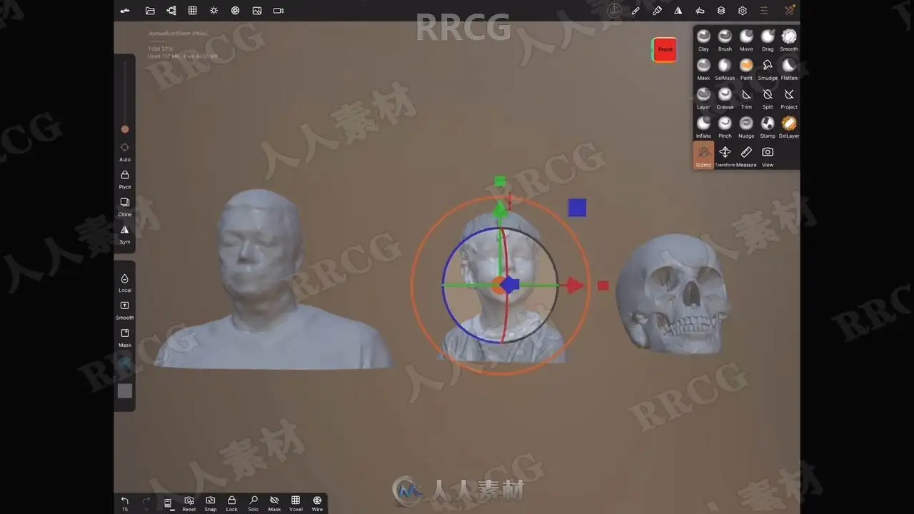Open the interface sliders menu
Viewport: 914px width, 514px height.
764,11
